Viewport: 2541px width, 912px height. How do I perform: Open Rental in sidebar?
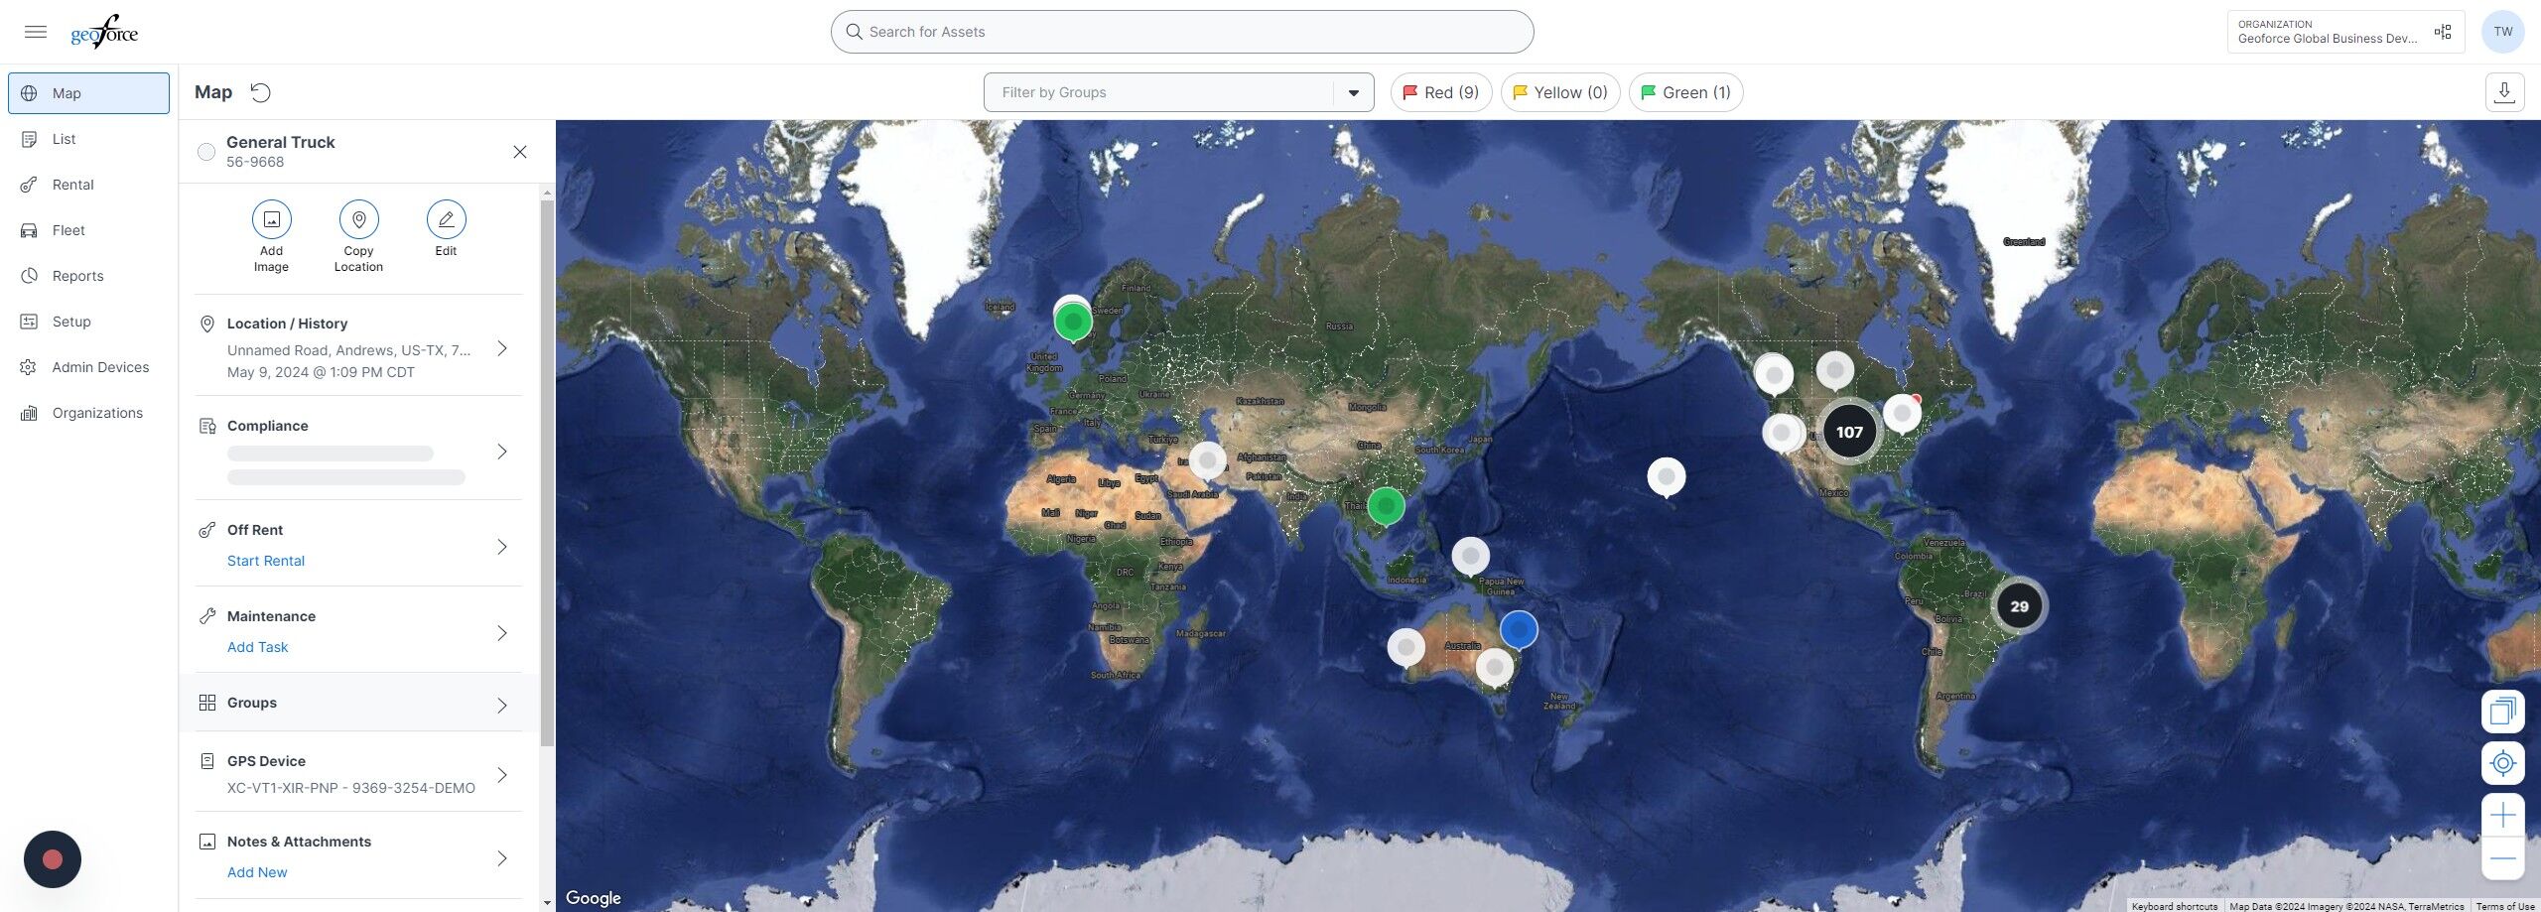pos(88,185)
